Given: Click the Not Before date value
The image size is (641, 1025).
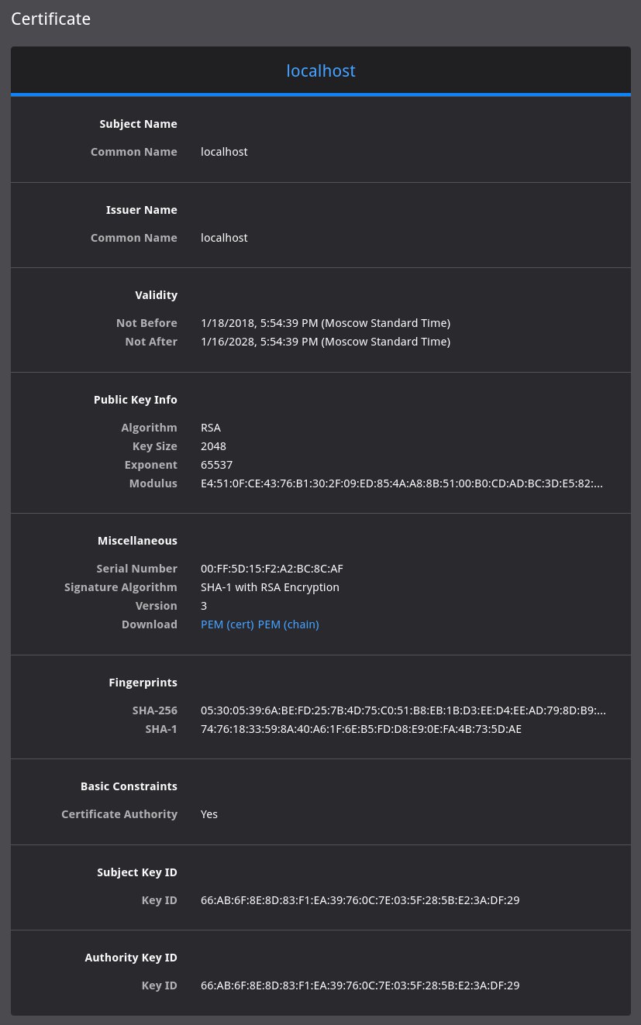Looking at the screenshot, I should 326,323.
